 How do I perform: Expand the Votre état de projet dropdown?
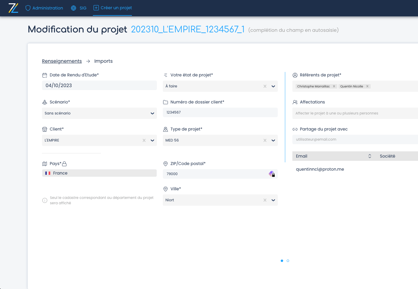(273, 86)
